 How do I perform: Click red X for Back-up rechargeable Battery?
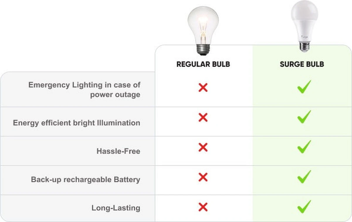pyautogui.click(x=203, y=177)
